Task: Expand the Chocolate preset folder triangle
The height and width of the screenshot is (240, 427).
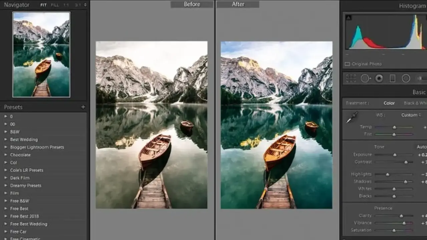Action: point(6,155)
